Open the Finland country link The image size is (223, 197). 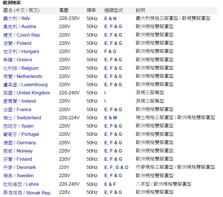click(x=18, y=159)
